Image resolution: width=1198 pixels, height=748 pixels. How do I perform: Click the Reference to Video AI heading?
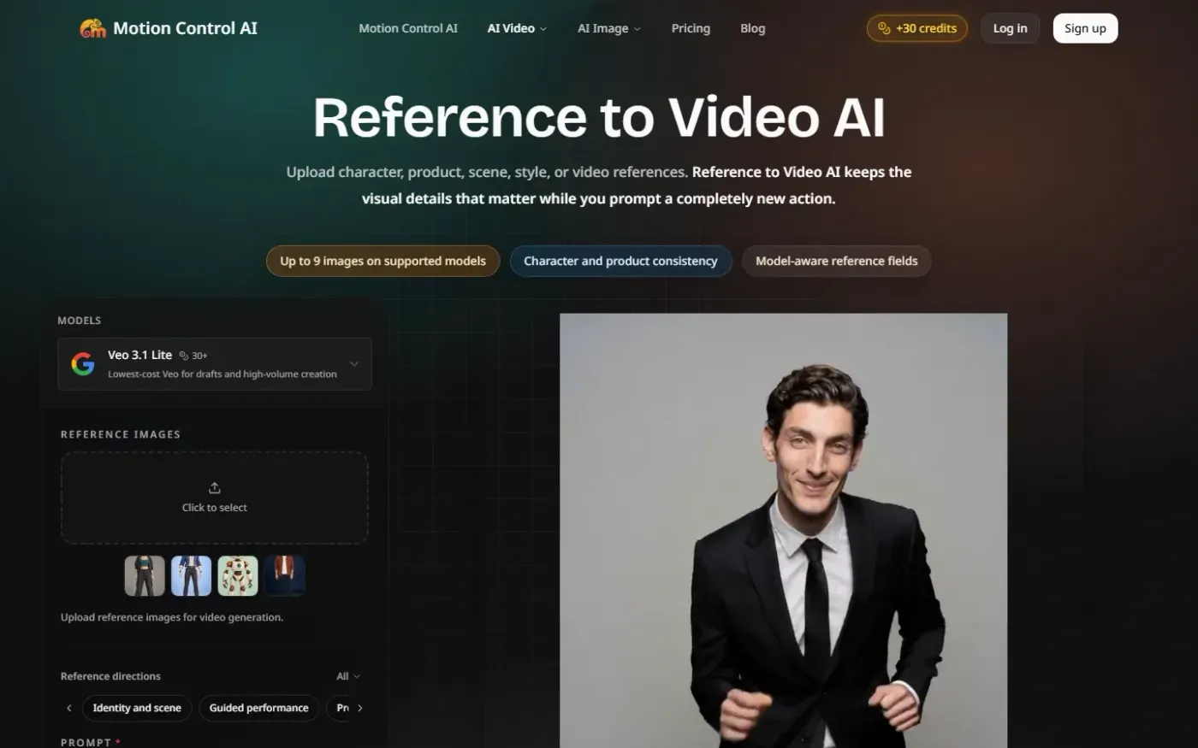599,116
